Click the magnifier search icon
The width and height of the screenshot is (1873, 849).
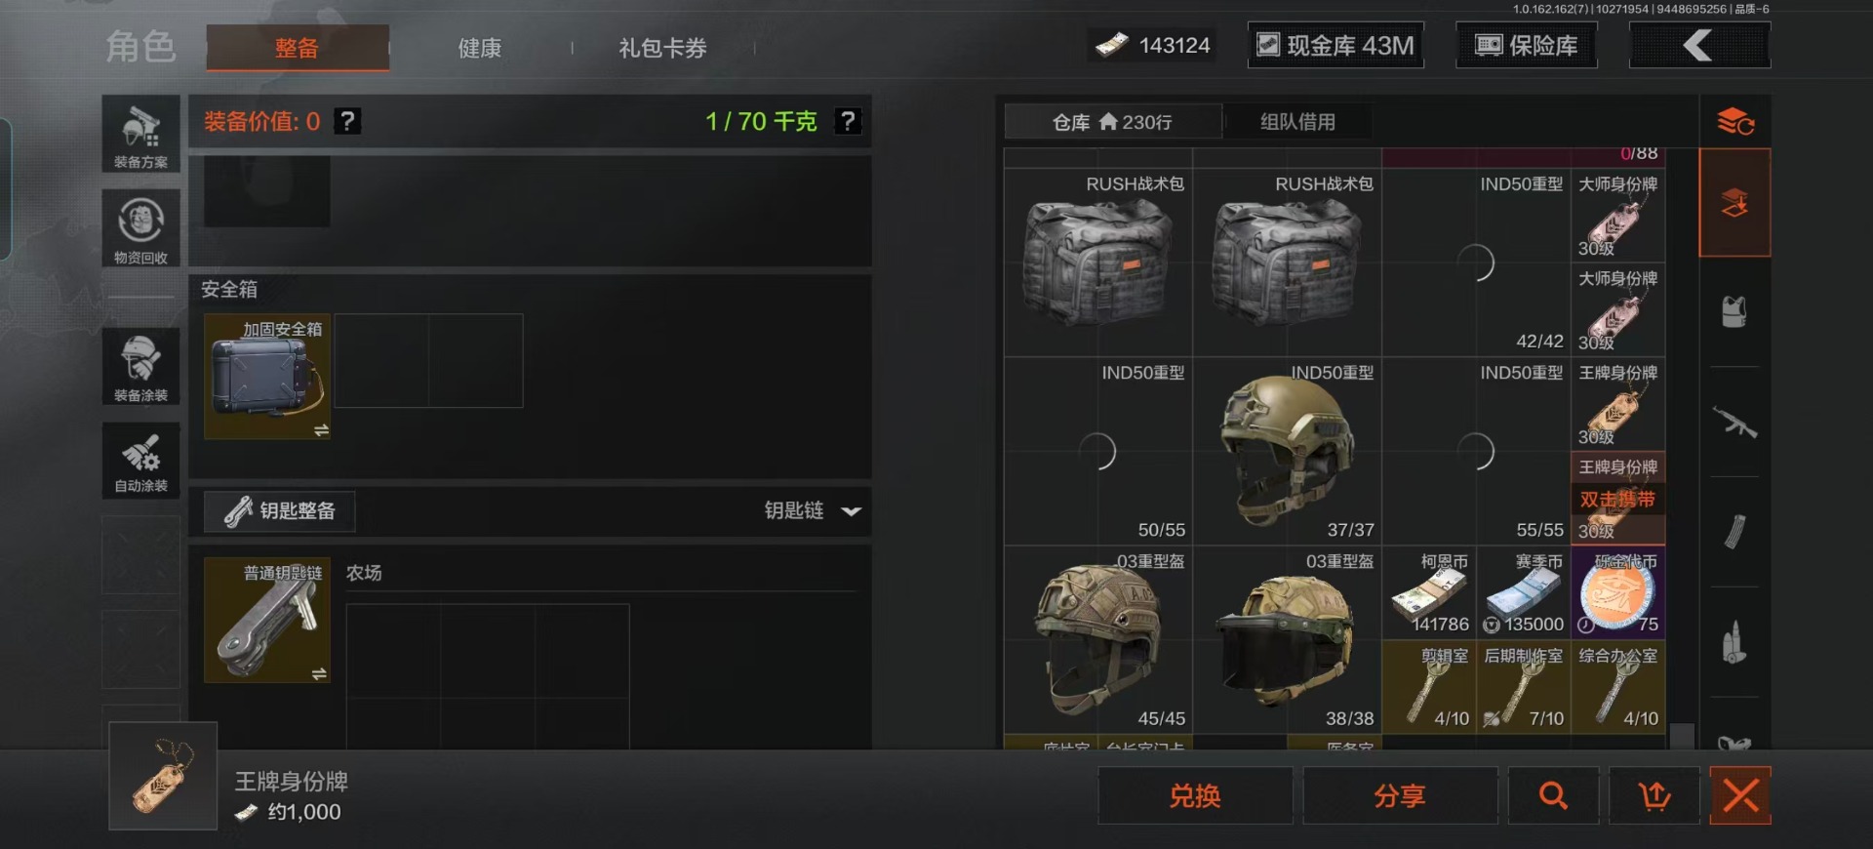(1553, 795)
